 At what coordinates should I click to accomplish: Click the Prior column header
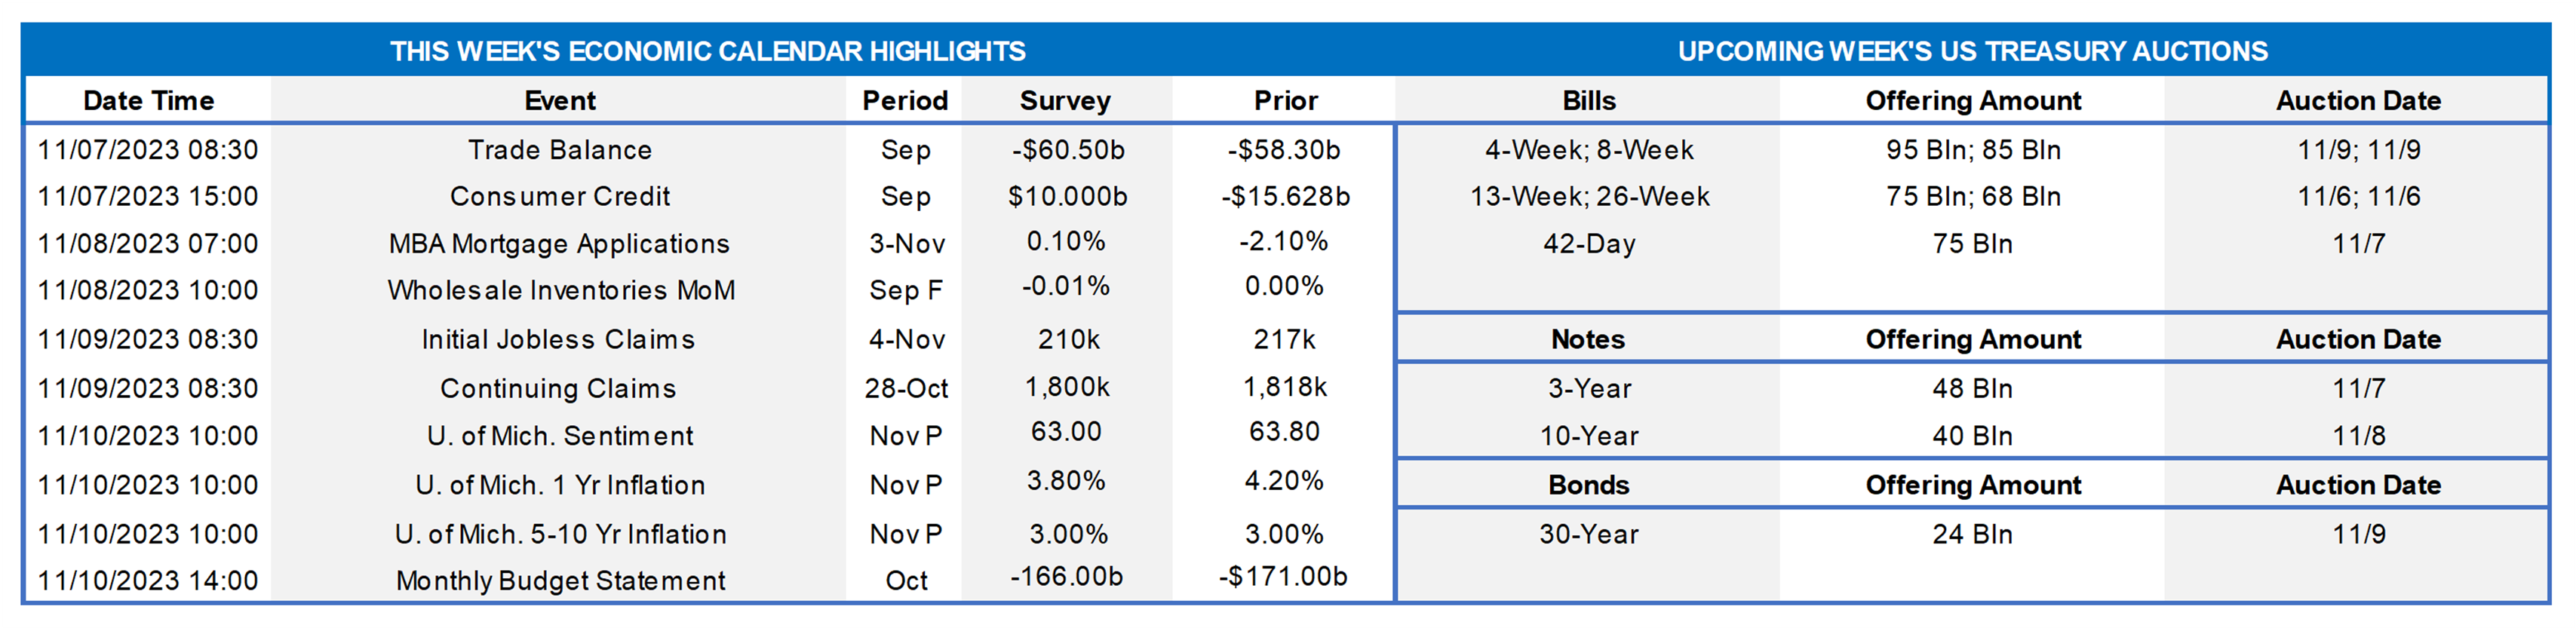tap(1285, 101)
